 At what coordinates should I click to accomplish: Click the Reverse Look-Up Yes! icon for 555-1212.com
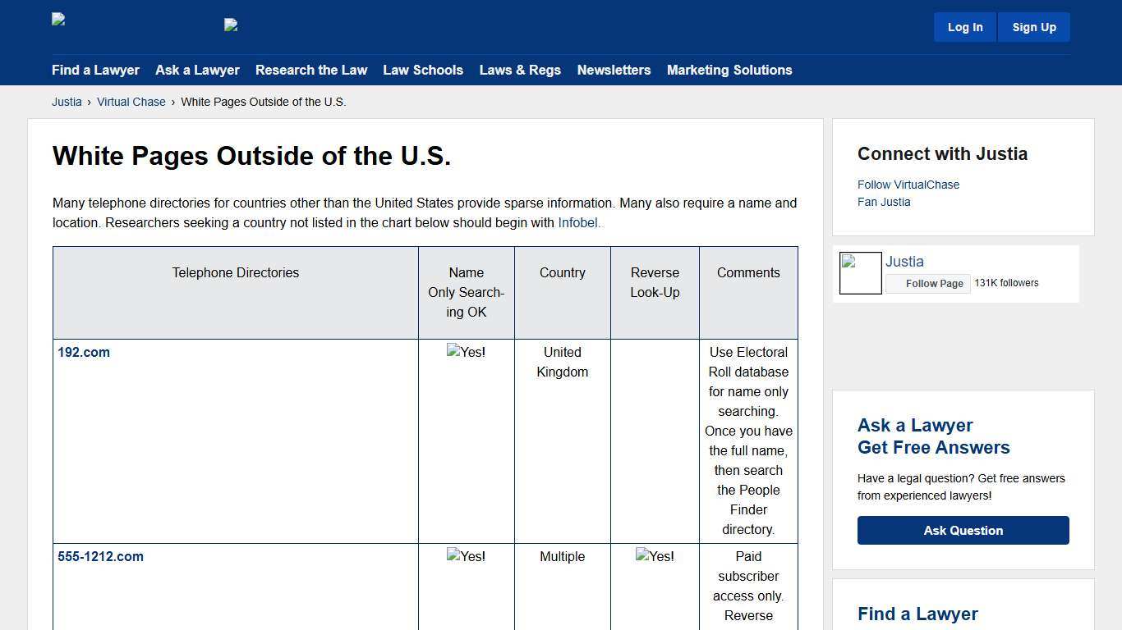pyautogui.click(x=654, y=556)
